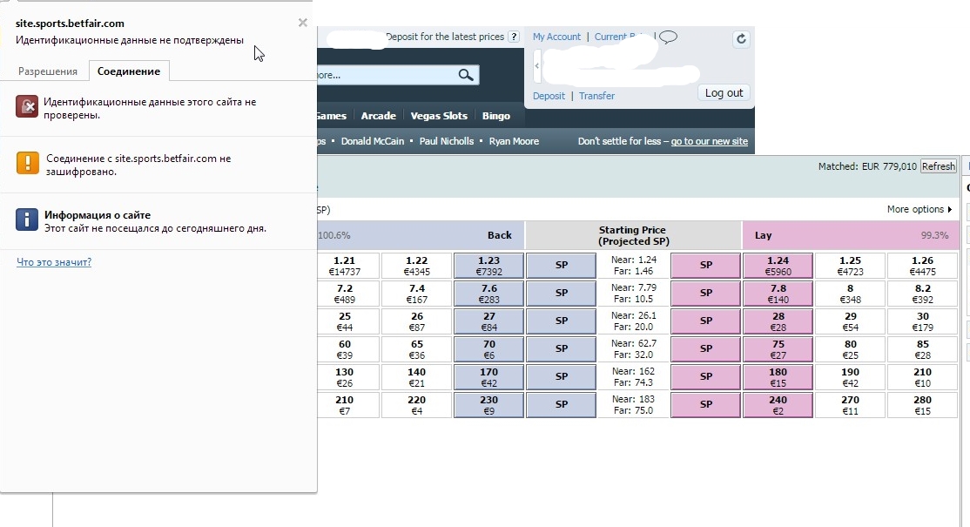Back at 170 with €42

(488, 376)
